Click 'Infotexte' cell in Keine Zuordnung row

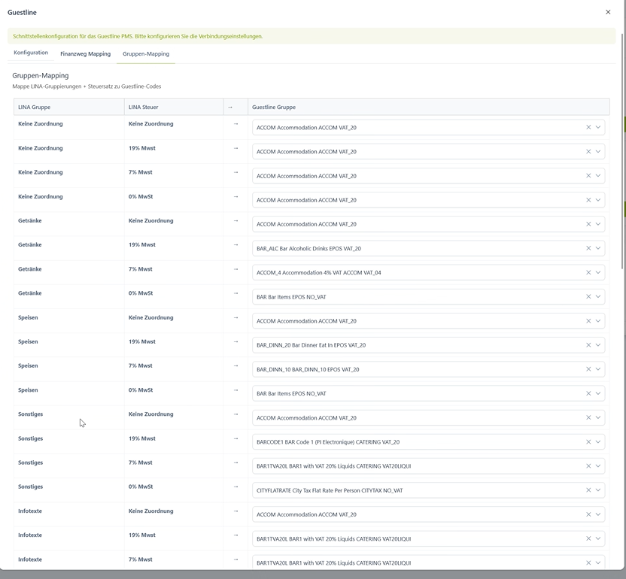click(30, 511)
